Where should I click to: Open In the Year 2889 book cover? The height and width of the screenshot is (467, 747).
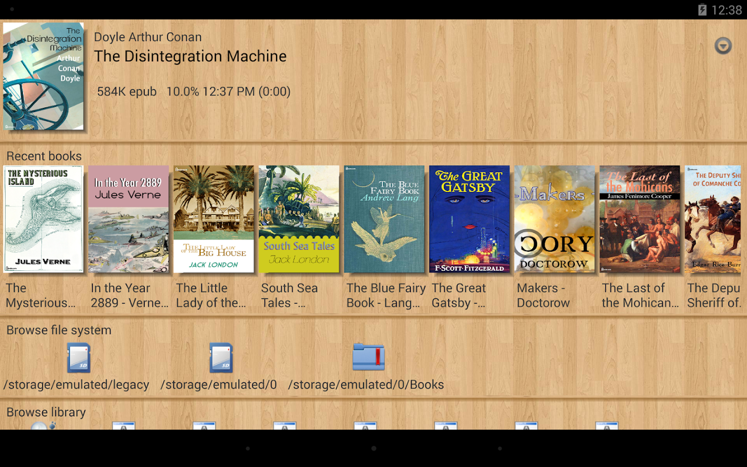129,219
